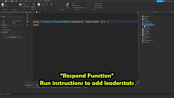Screen dimensions: 174x98
Task: Switch to the TEST ribbon tab
Action: coord(31,1)
